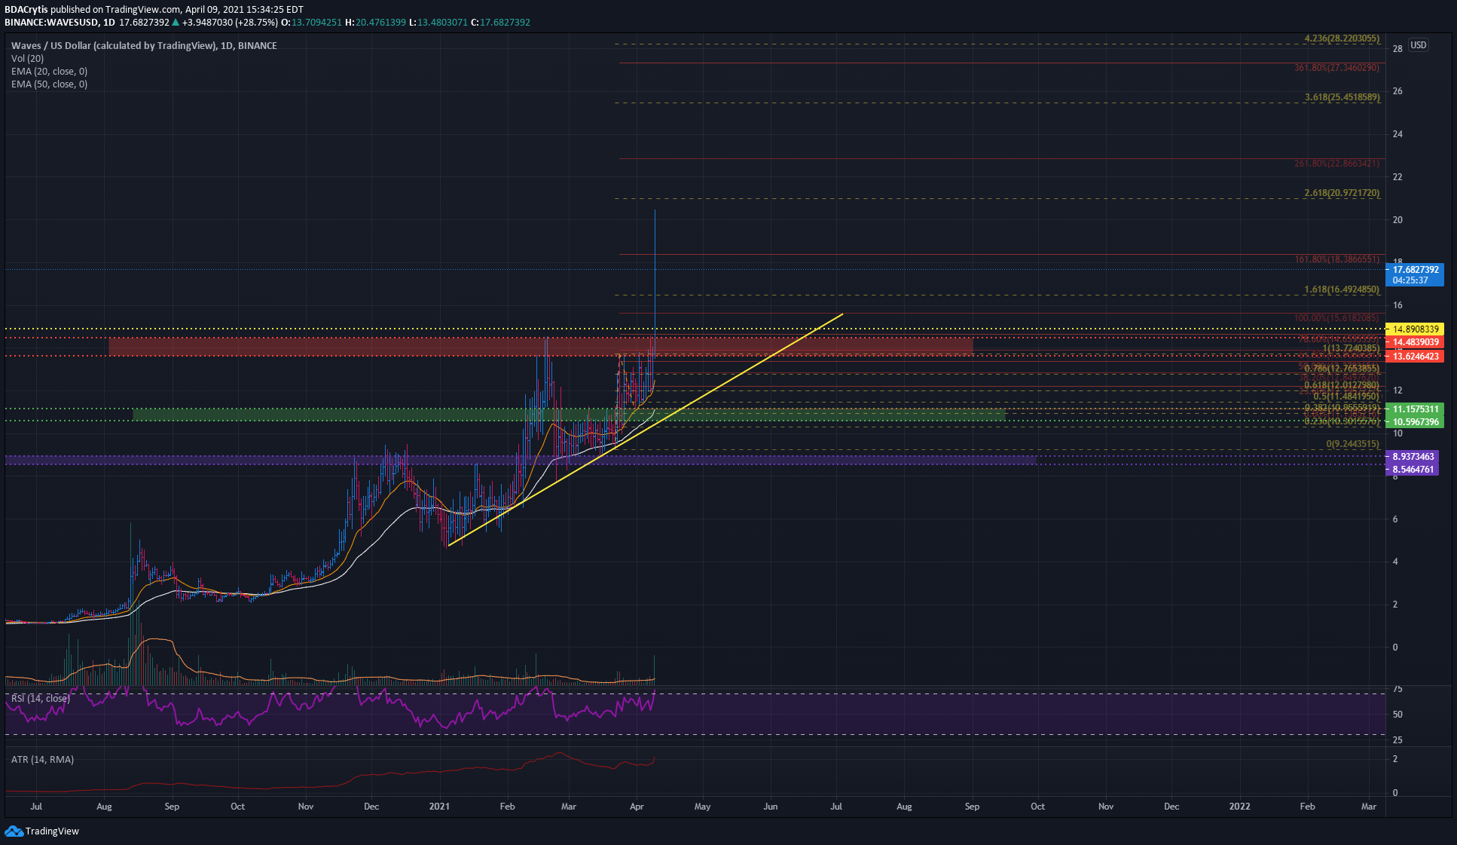Click the Apr label on time axis
The height and width of the screenshot is (845, 1457).
[637, 807]
